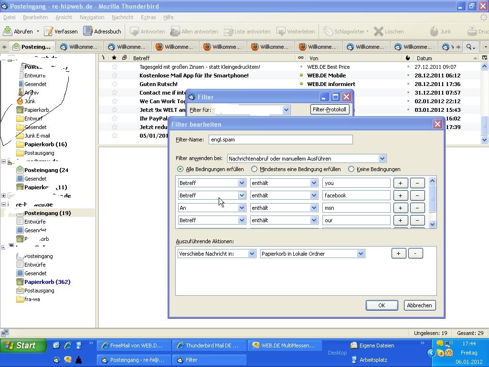489x367 pixels.
Task: Click the Filter-Name text field
Action: (280, 140)
